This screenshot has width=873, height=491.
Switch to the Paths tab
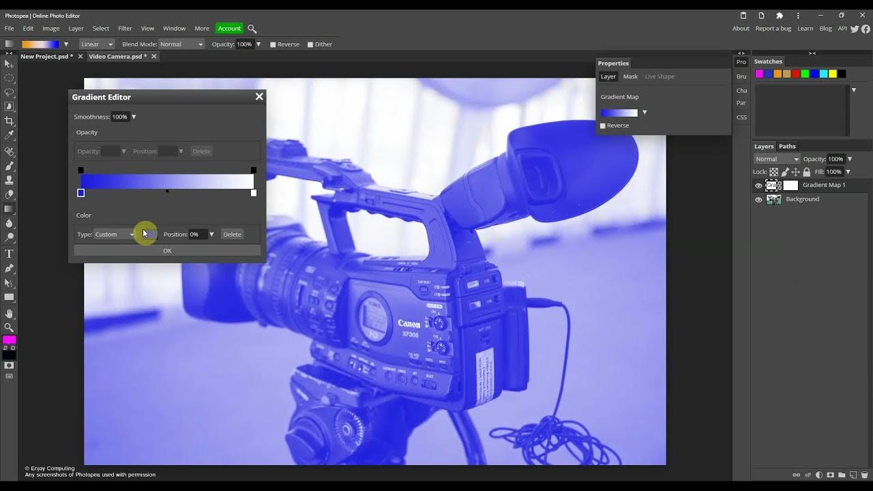(x=787, y=147)
